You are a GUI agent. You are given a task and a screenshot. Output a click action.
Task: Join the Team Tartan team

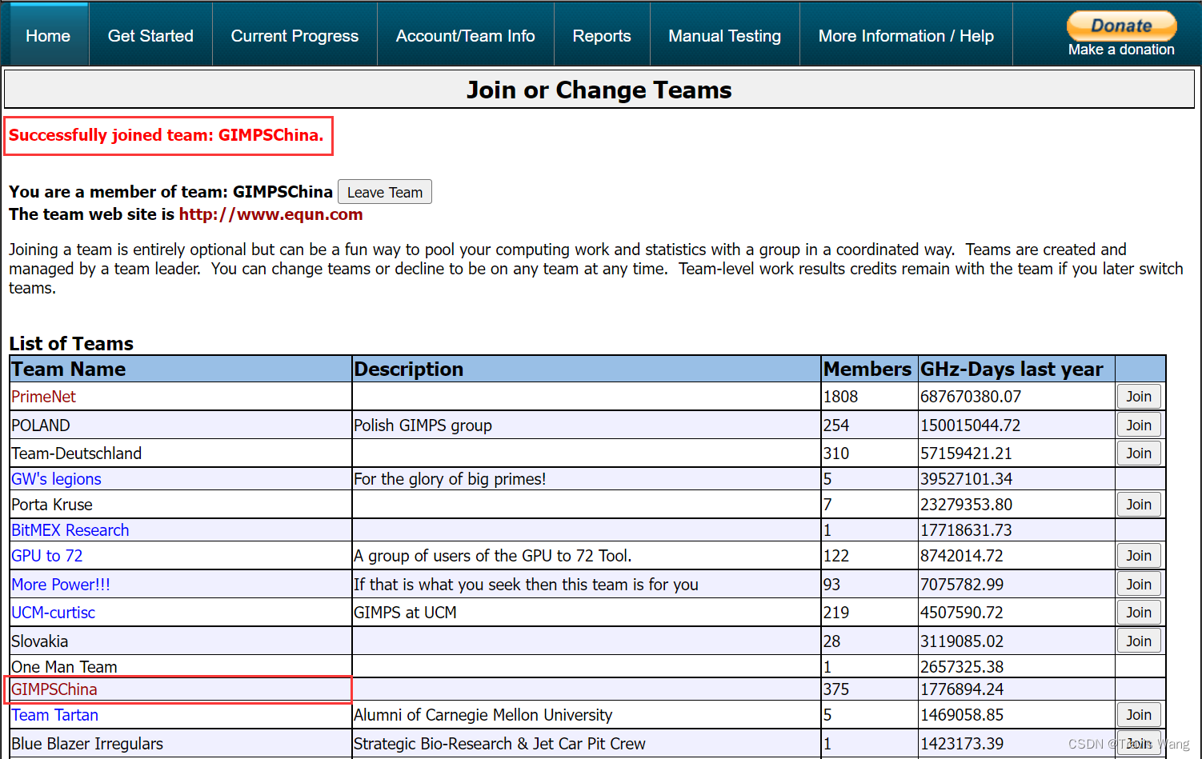click(1139, 715)
